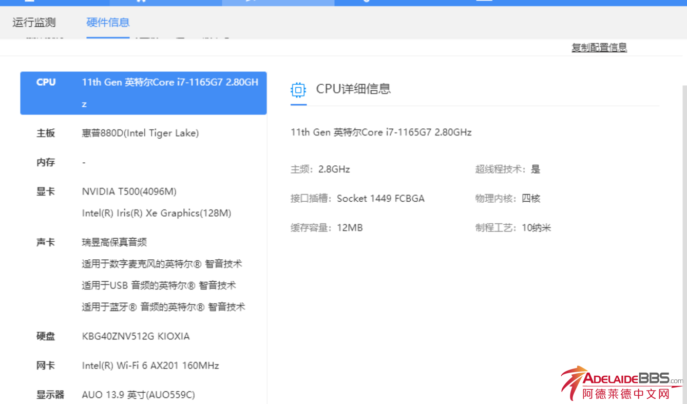Select the 显示器 entry AUO 13.9 英寸
Screen dimensions: 687x404
pyautogui.click(x=138, y=395)
